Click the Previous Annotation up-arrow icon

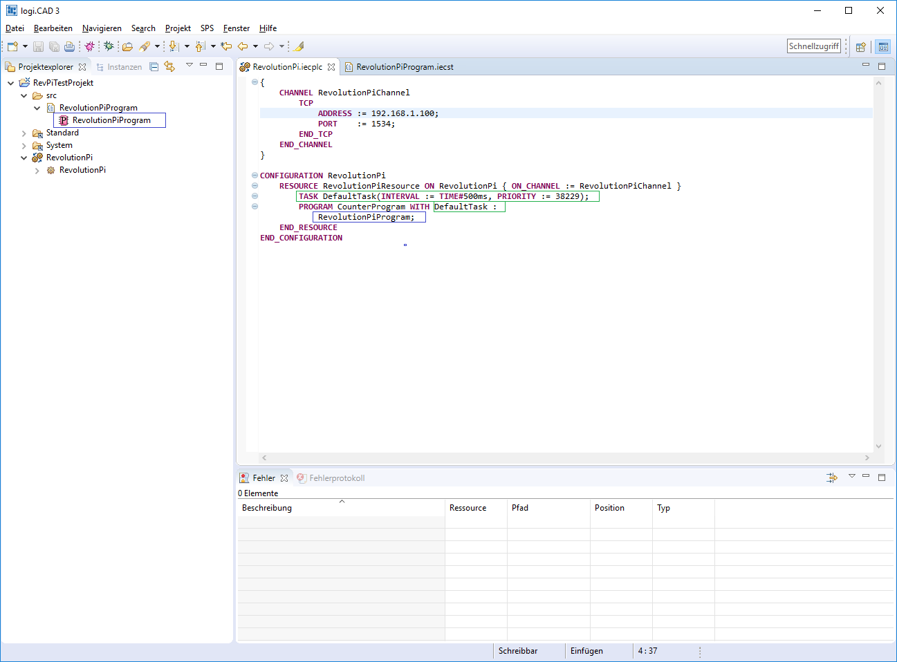click(x=200, y=46)
